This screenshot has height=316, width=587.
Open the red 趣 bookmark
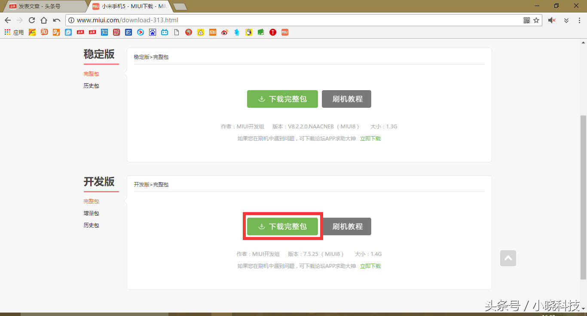coord(116,32)
